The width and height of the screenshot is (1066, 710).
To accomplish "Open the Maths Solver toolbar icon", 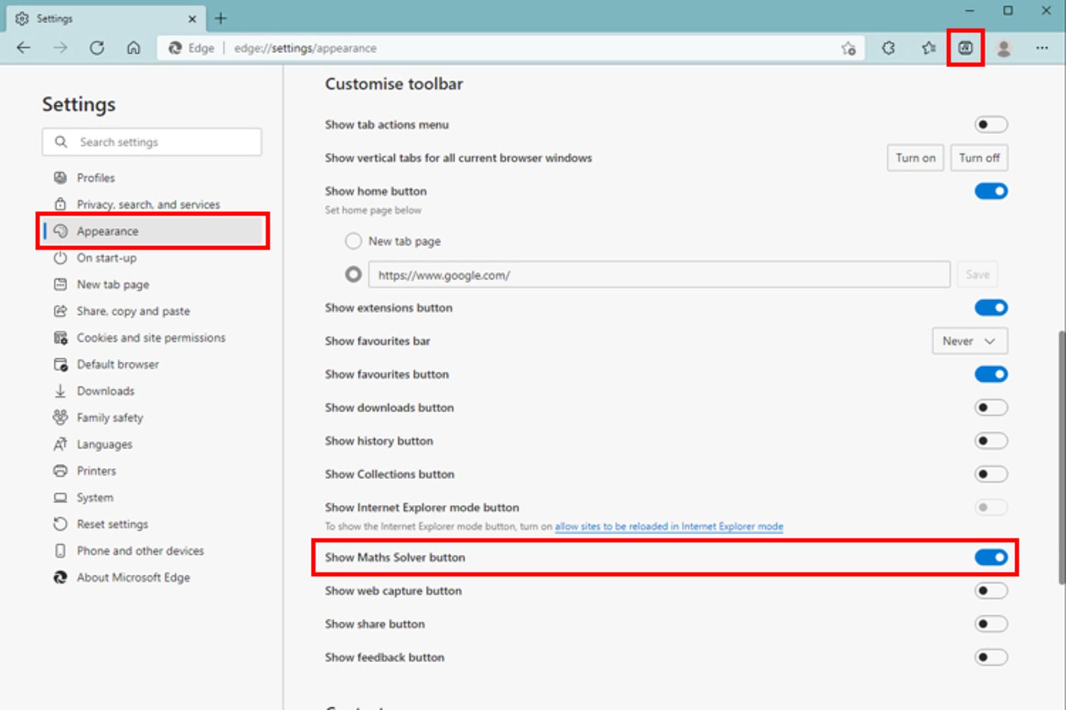I will point(965,48).
